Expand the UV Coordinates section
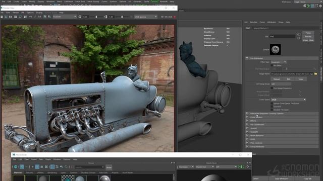The image size is (323, 181). (x=247, y=125)
